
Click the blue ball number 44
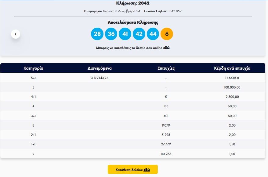pos(153,34)
